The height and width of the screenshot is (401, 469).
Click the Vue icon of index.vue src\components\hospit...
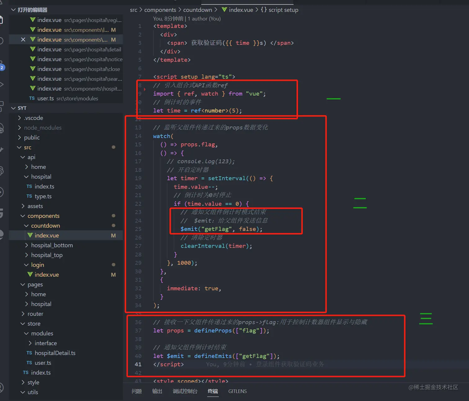(33, 88)
